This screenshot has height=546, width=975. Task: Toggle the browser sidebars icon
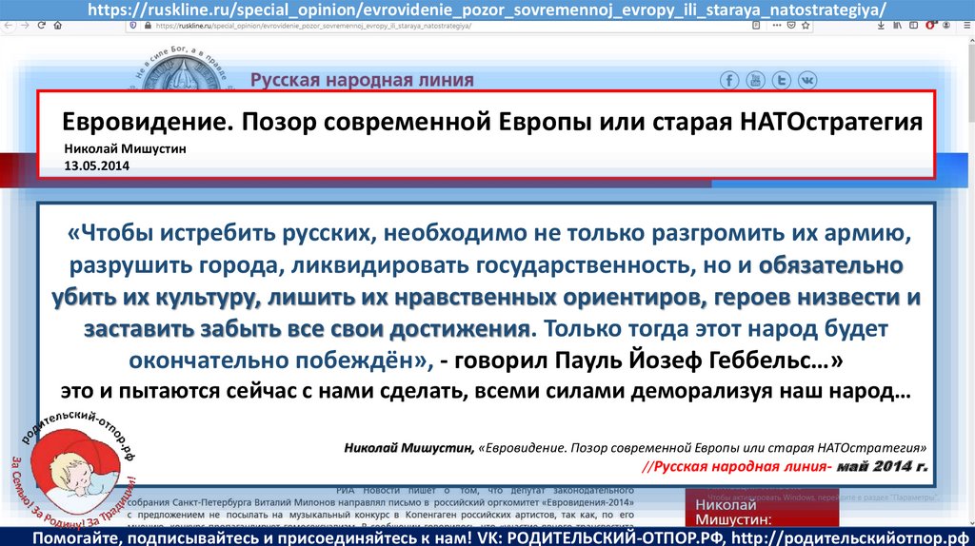tap(913, 26)
